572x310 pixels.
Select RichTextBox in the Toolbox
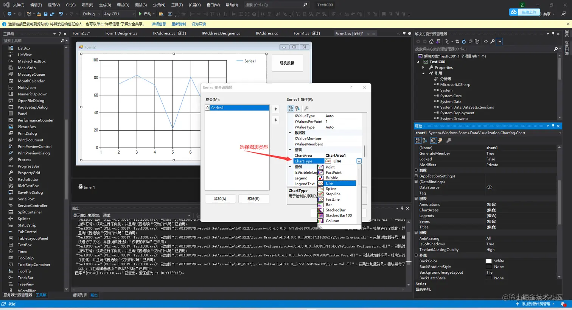click(28, 186)
